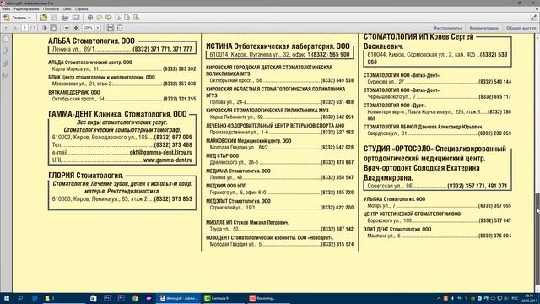Open bookmarks panel in left sidebar
This screenshot has width=540, height=304.
(x=6, y=51)
